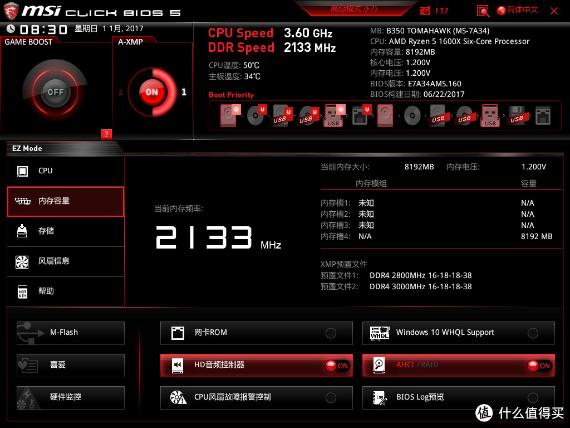Viewport: 570px width, 428px height.
Task: Open the 简体中文 language selector
Action: click(517, 10)
